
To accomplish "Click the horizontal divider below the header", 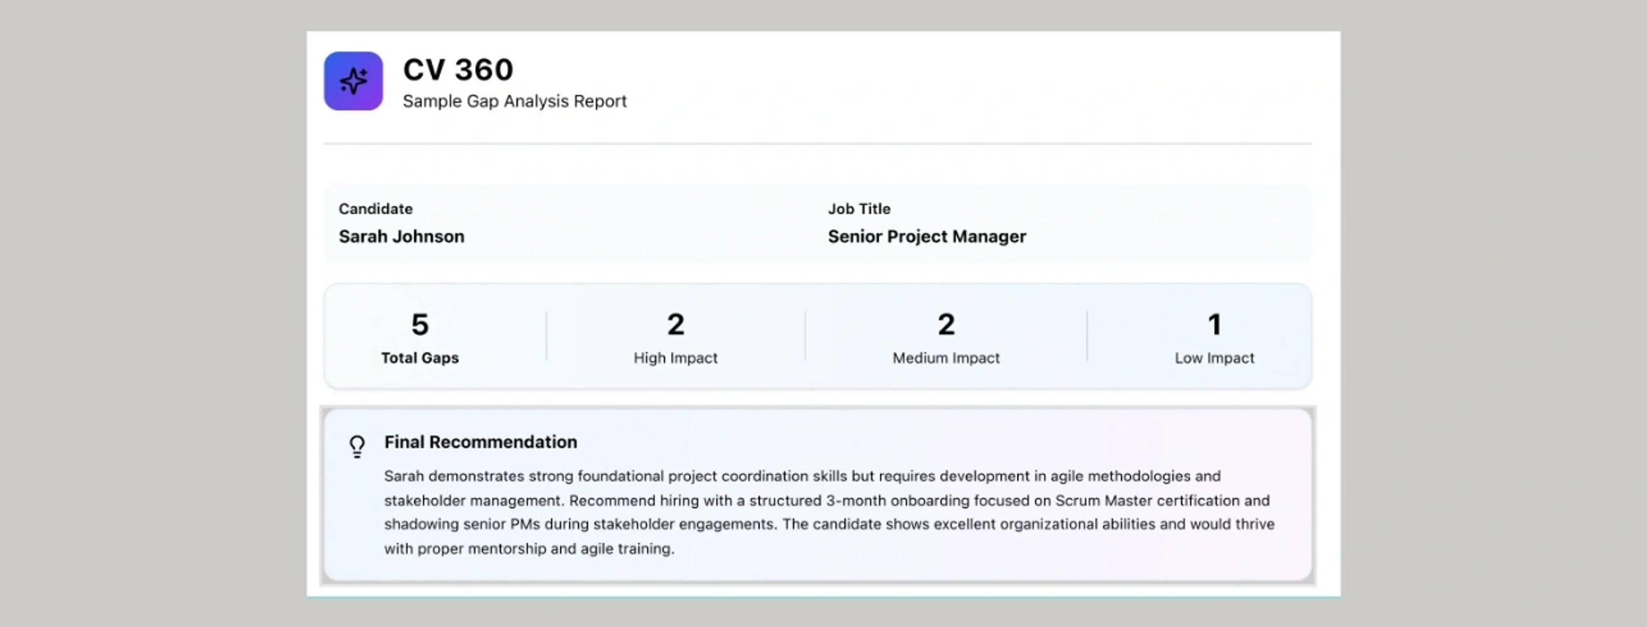I will pos(817,144).
